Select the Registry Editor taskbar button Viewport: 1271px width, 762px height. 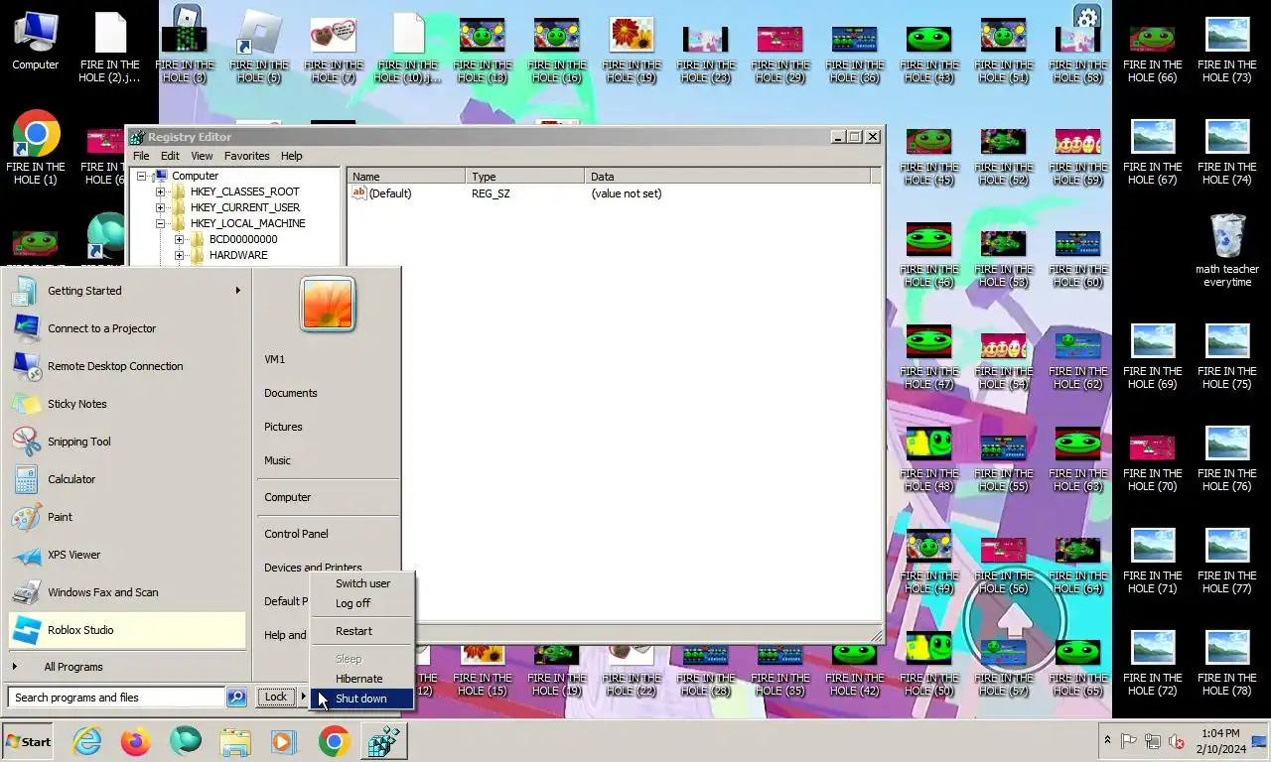[382, 741]
